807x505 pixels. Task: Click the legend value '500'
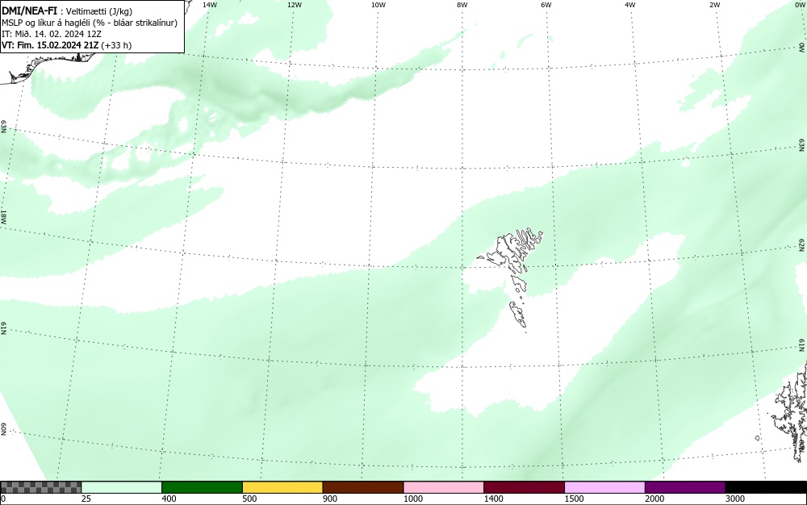click(x=249, y=499)
